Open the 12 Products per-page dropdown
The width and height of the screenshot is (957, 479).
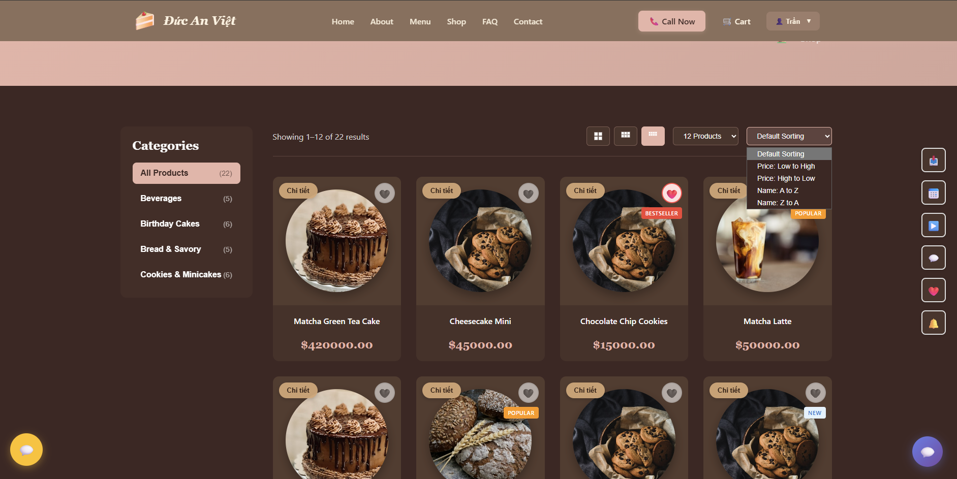point(705,136)
